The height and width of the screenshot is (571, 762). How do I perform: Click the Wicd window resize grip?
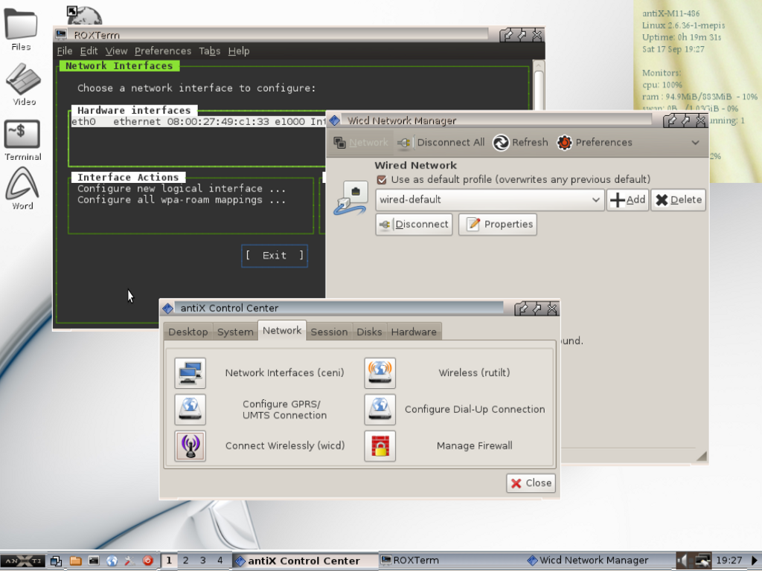point(701,456)
